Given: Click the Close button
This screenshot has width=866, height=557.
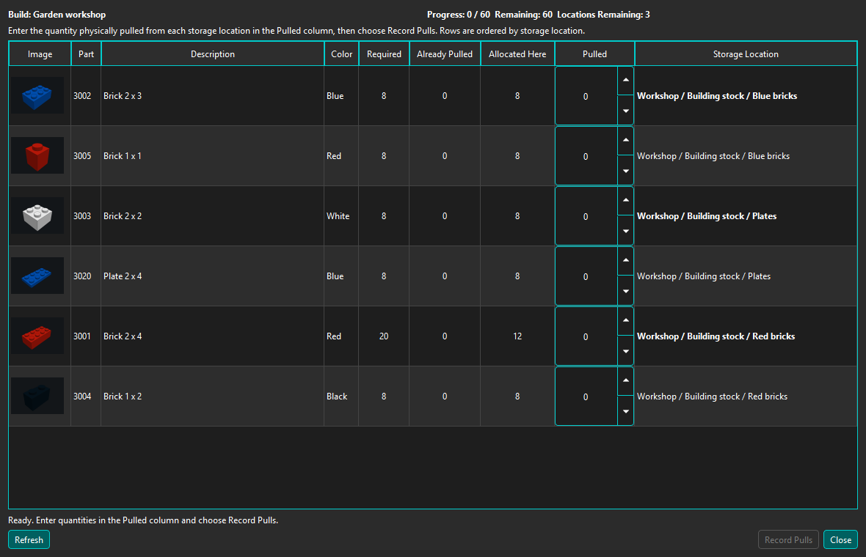Looking at the screenshot, I should coord(840,540).
